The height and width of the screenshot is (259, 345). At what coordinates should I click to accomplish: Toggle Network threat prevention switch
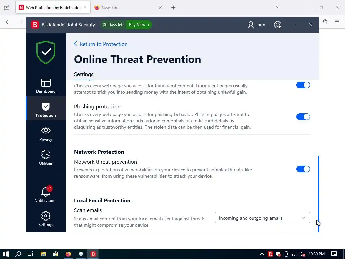(x=303, y=169)
